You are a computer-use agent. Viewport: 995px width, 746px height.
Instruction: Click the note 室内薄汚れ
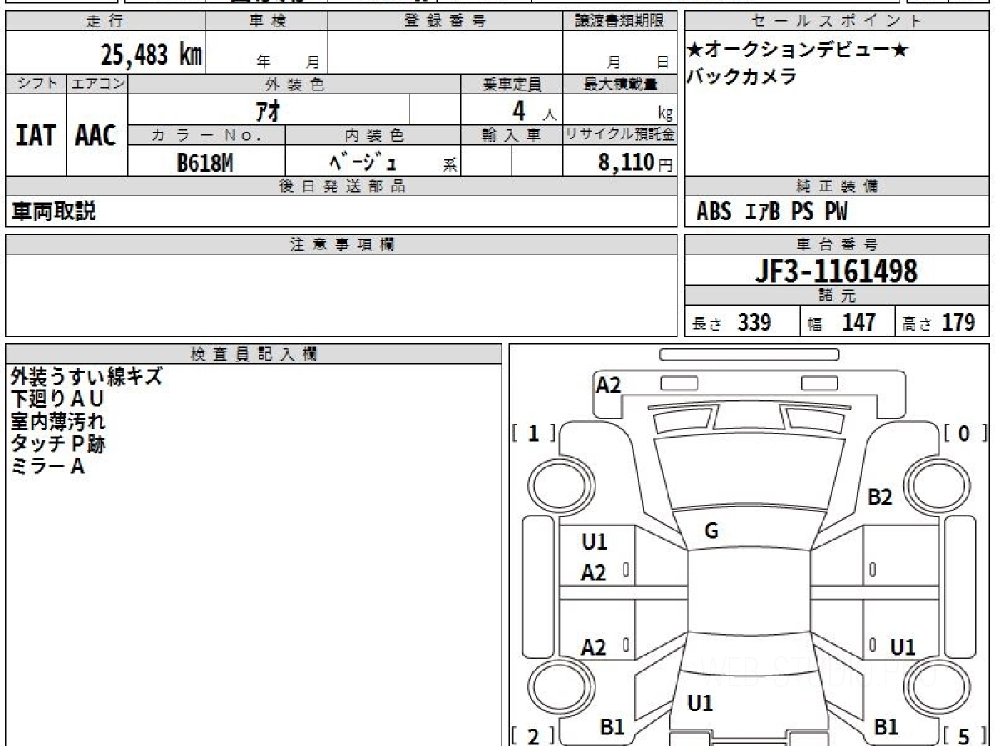pyautogui.click(x=57, y=422)
